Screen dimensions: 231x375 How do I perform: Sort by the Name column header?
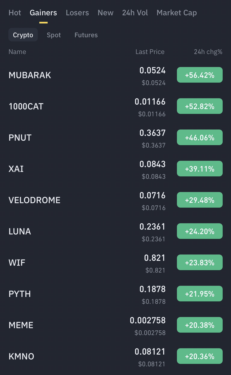click(x=17, y=52)
